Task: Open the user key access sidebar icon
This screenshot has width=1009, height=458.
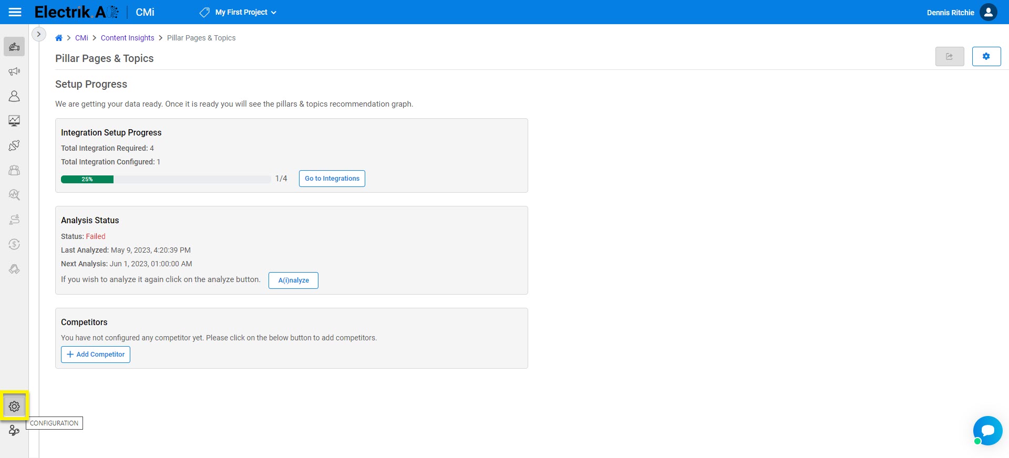Action: tap(14, 431)
